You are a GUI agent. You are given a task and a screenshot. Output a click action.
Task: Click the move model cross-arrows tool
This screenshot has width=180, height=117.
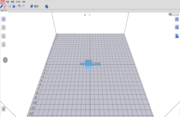pyautogui.click(x=3, y=28)
